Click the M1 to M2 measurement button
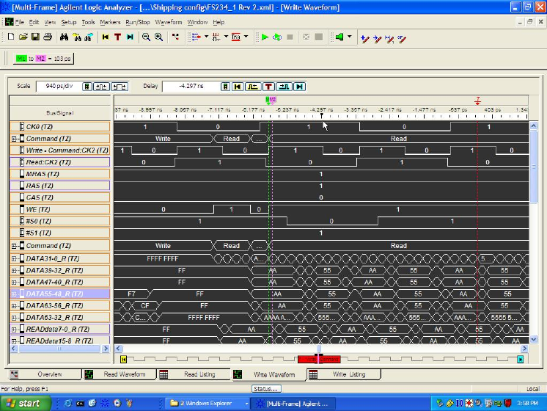 point(45,58)
